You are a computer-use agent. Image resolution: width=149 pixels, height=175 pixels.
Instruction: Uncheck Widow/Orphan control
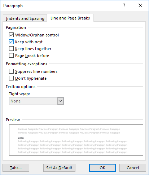pos(11,35)
